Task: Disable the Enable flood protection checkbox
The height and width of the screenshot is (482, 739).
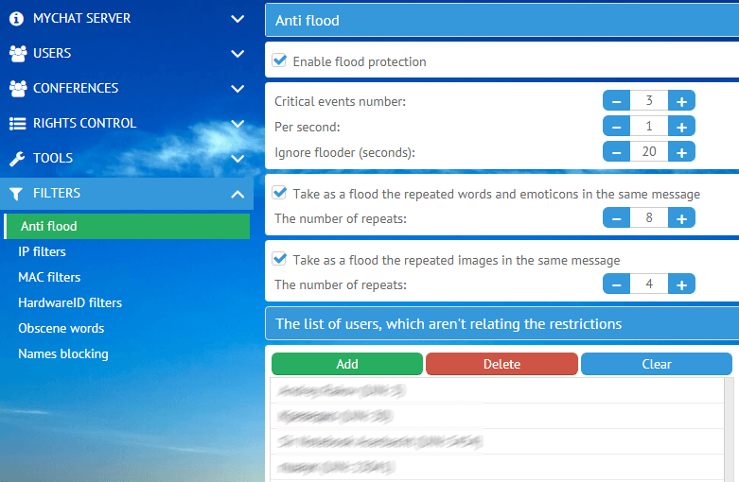Action: pos(280,60)
